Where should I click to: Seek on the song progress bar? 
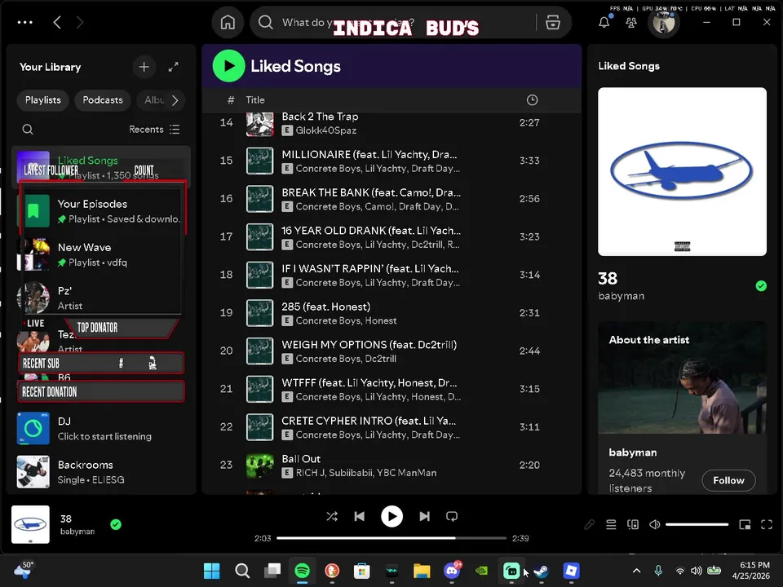(391, 538)
